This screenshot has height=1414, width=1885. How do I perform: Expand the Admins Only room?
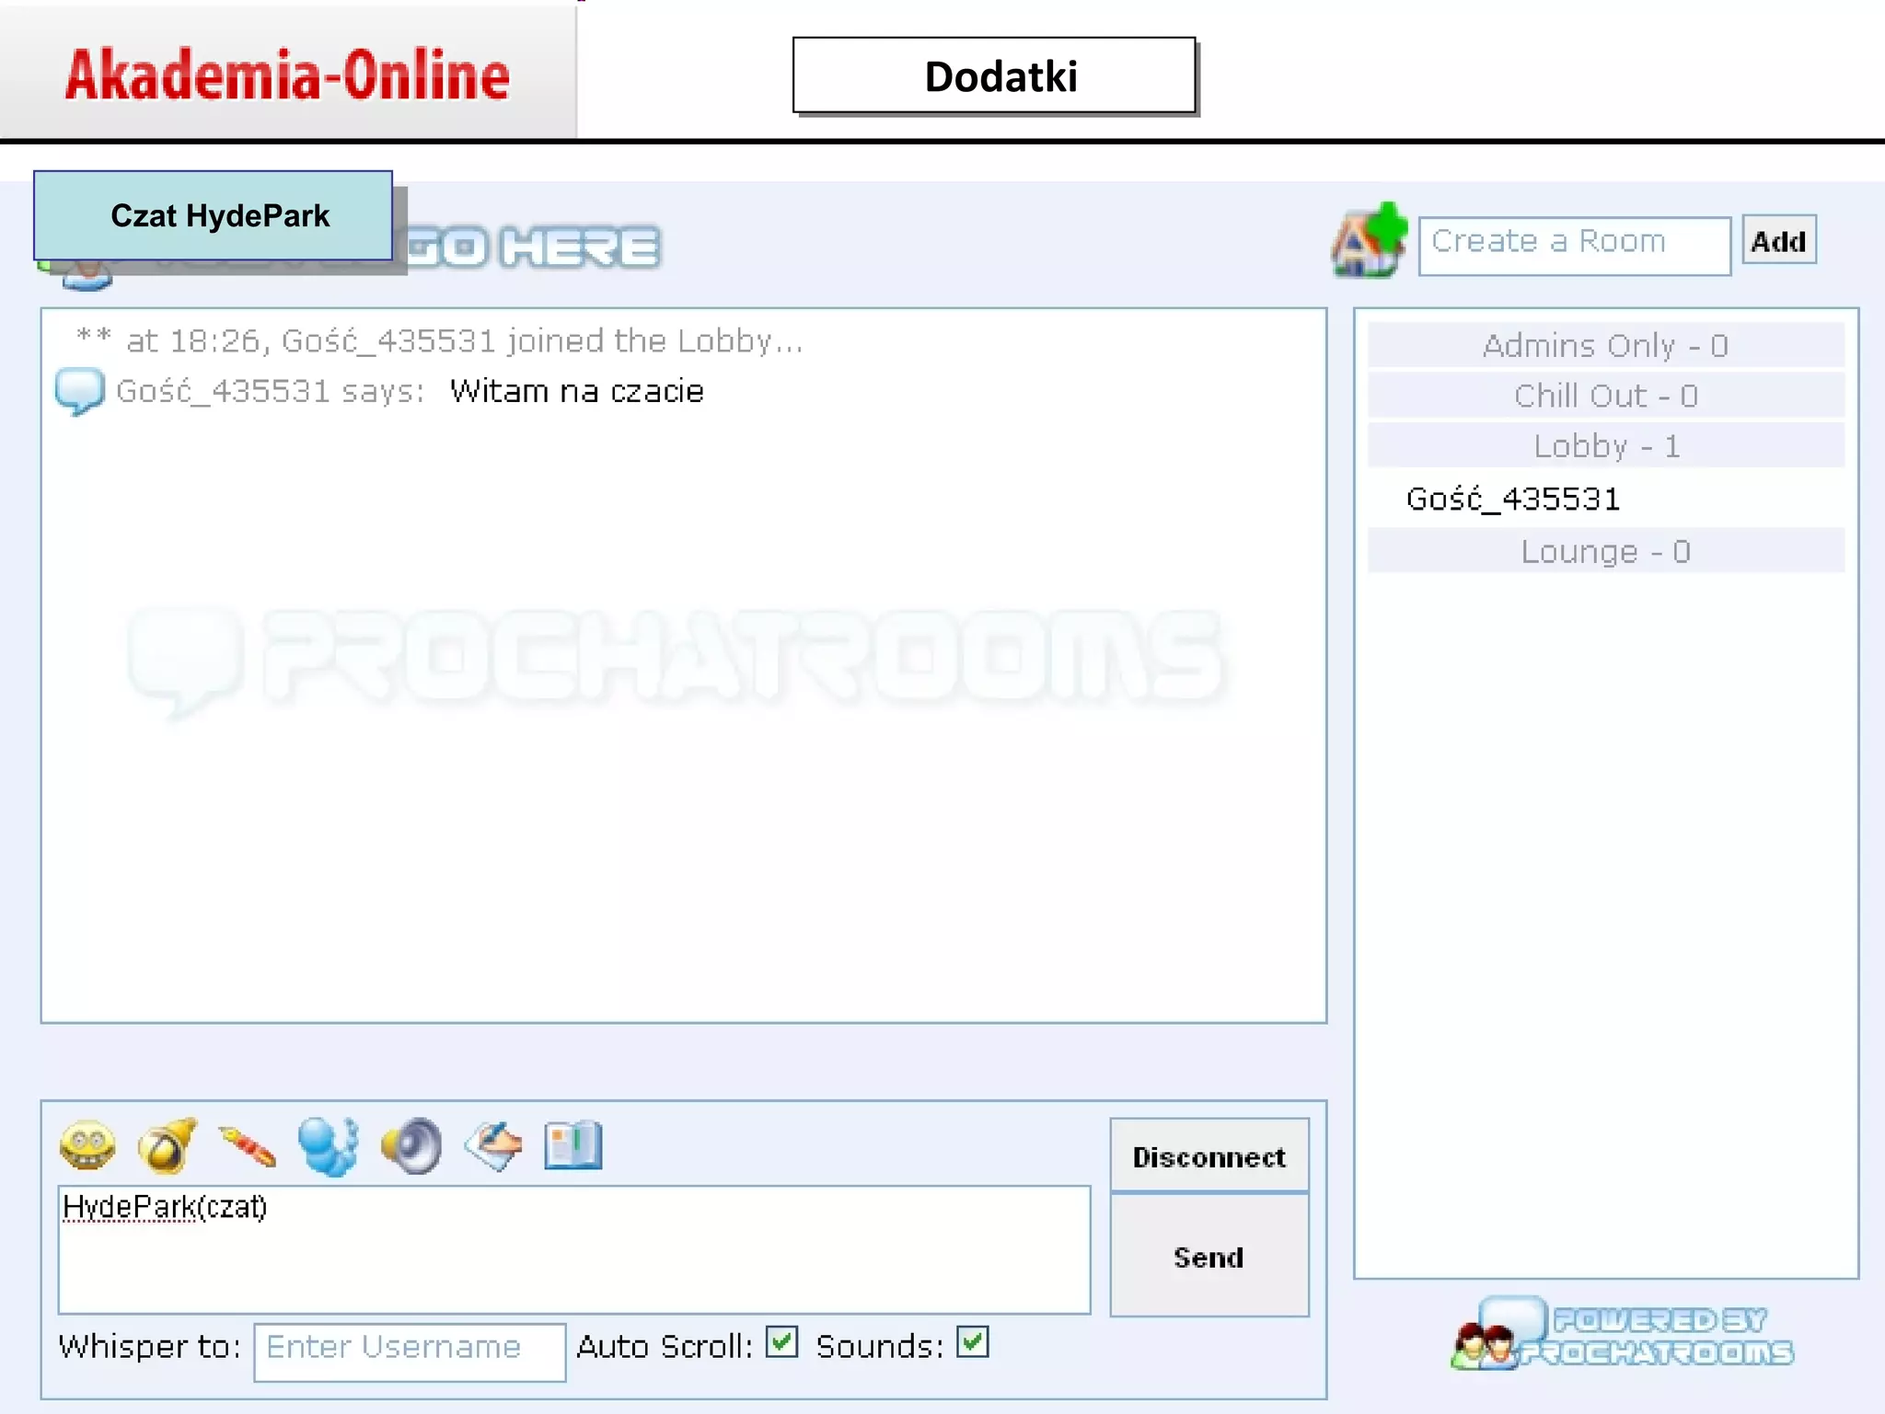(x=1605, y=346)
